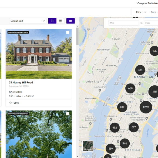The image size is (158, 158).
Task: Switch to list view layout
Action: coord(60,21)
